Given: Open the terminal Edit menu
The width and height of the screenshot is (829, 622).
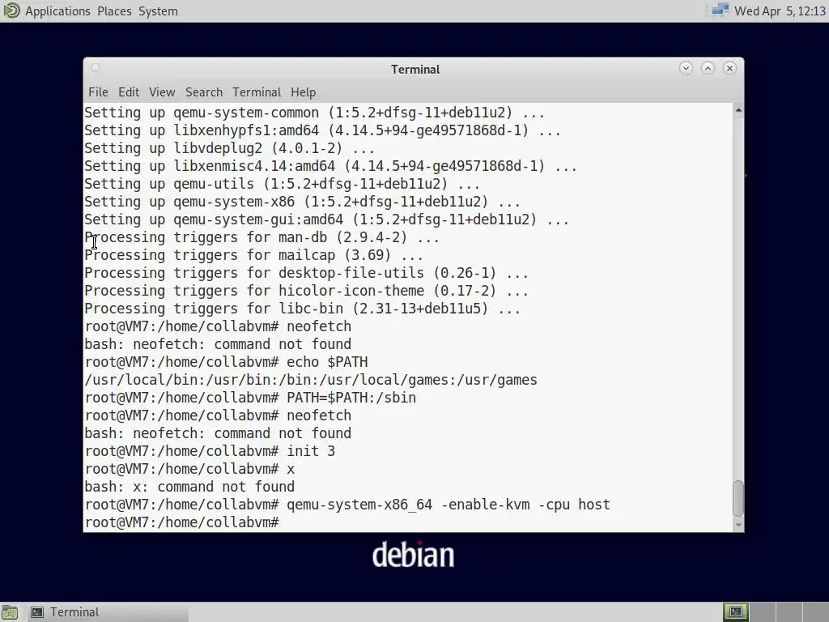Looking at the screenshot, I should point(129,92).
